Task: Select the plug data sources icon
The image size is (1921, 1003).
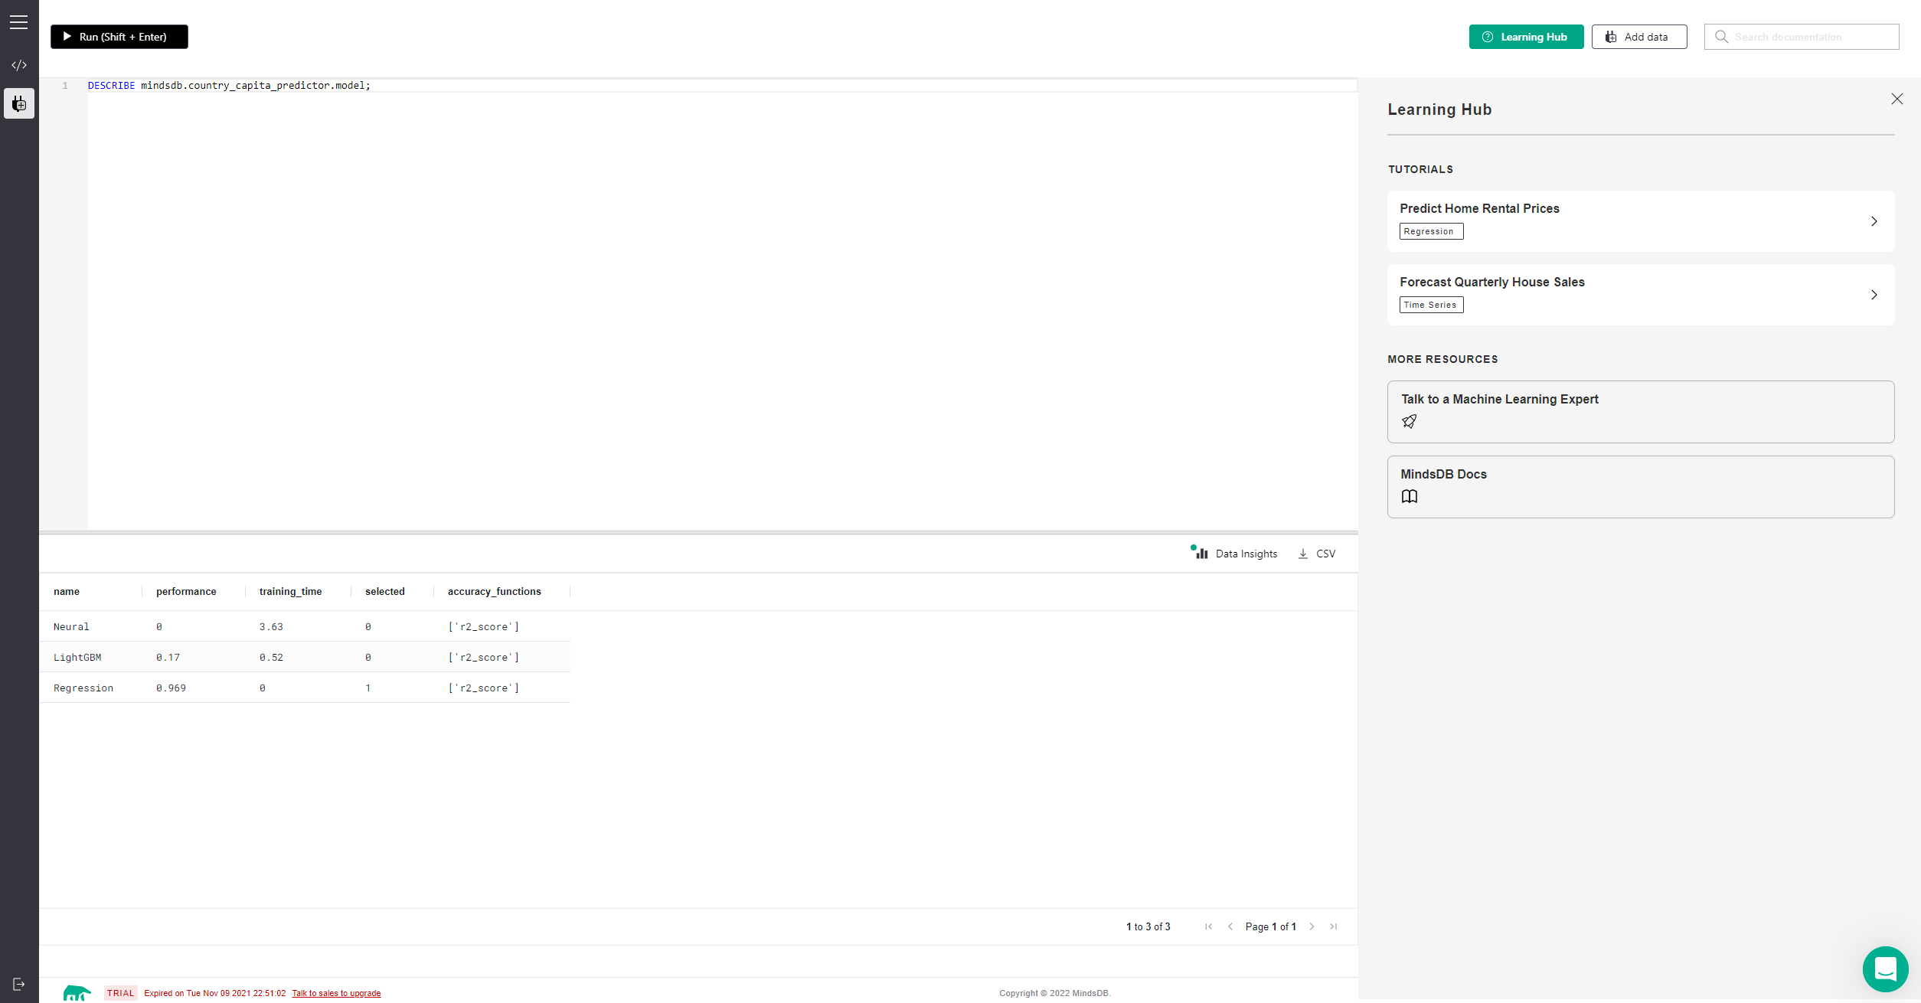Action: pos(19,103)
